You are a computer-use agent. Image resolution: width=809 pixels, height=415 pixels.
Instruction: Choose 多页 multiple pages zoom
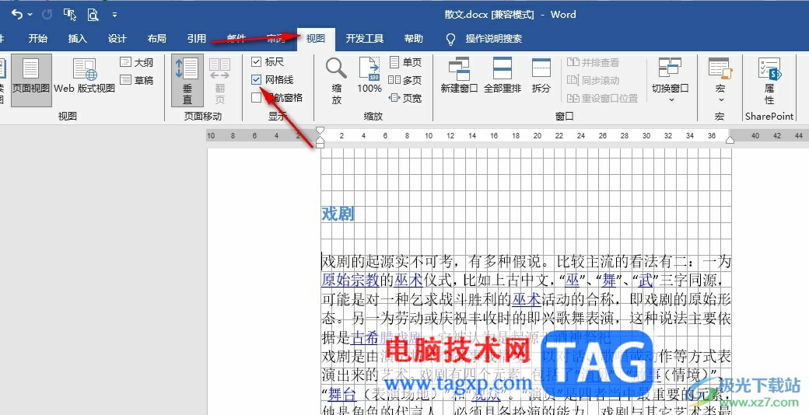(405, 80)
